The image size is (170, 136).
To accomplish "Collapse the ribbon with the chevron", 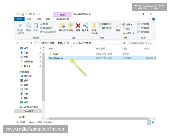I will click(150, 19).
